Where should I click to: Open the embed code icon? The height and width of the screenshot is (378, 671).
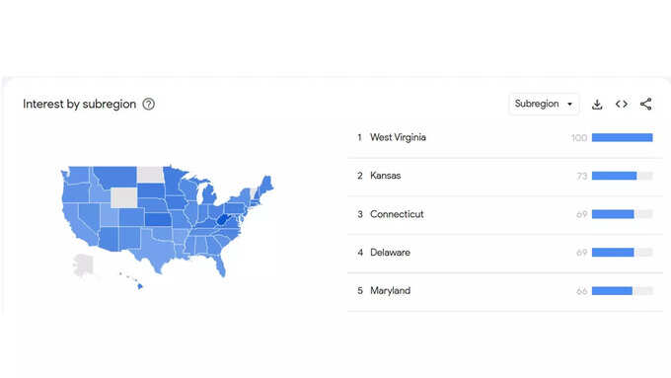pos(622,104)
